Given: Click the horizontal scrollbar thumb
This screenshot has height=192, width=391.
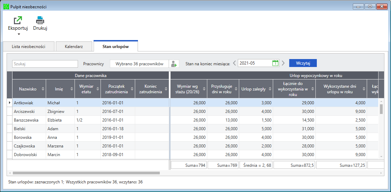Looking at the screenshot, I should pos(86,173).
